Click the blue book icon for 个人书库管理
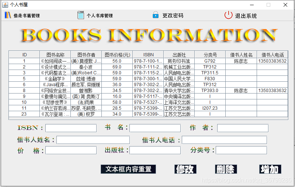295x187 pixels. [80, 15]
